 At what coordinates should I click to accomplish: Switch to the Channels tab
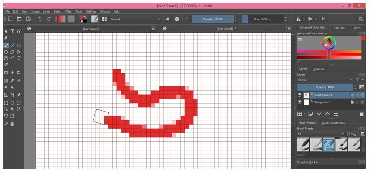pos(319,69)
